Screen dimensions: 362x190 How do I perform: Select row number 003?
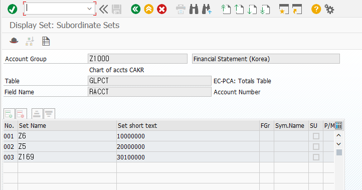[11, 157]
